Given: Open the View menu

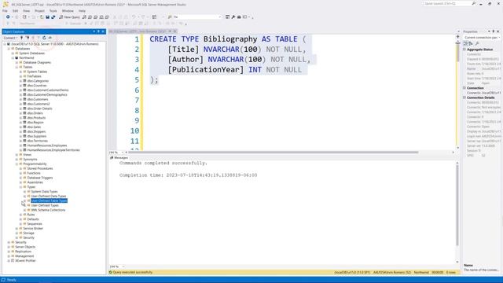Looking at the screenshot, I should click(x=26, y=11).
